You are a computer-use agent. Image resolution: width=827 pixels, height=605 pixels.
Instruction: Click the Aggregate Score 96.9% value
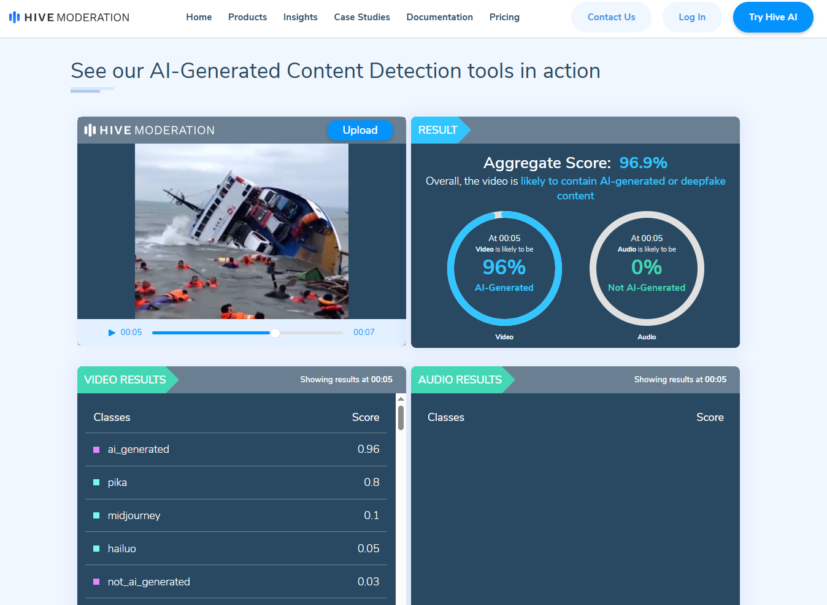click(x=643, y=163)
